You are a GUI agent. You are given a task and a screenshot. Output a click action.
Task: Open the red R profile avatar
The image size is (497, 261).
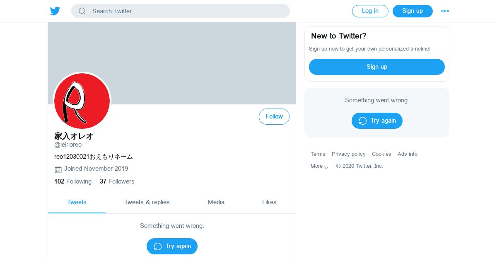82,101
